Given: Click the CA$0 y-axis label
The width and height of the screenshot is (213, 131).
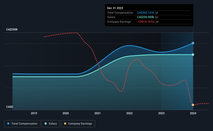Looking at the screenshot, I should click(10, 107).
